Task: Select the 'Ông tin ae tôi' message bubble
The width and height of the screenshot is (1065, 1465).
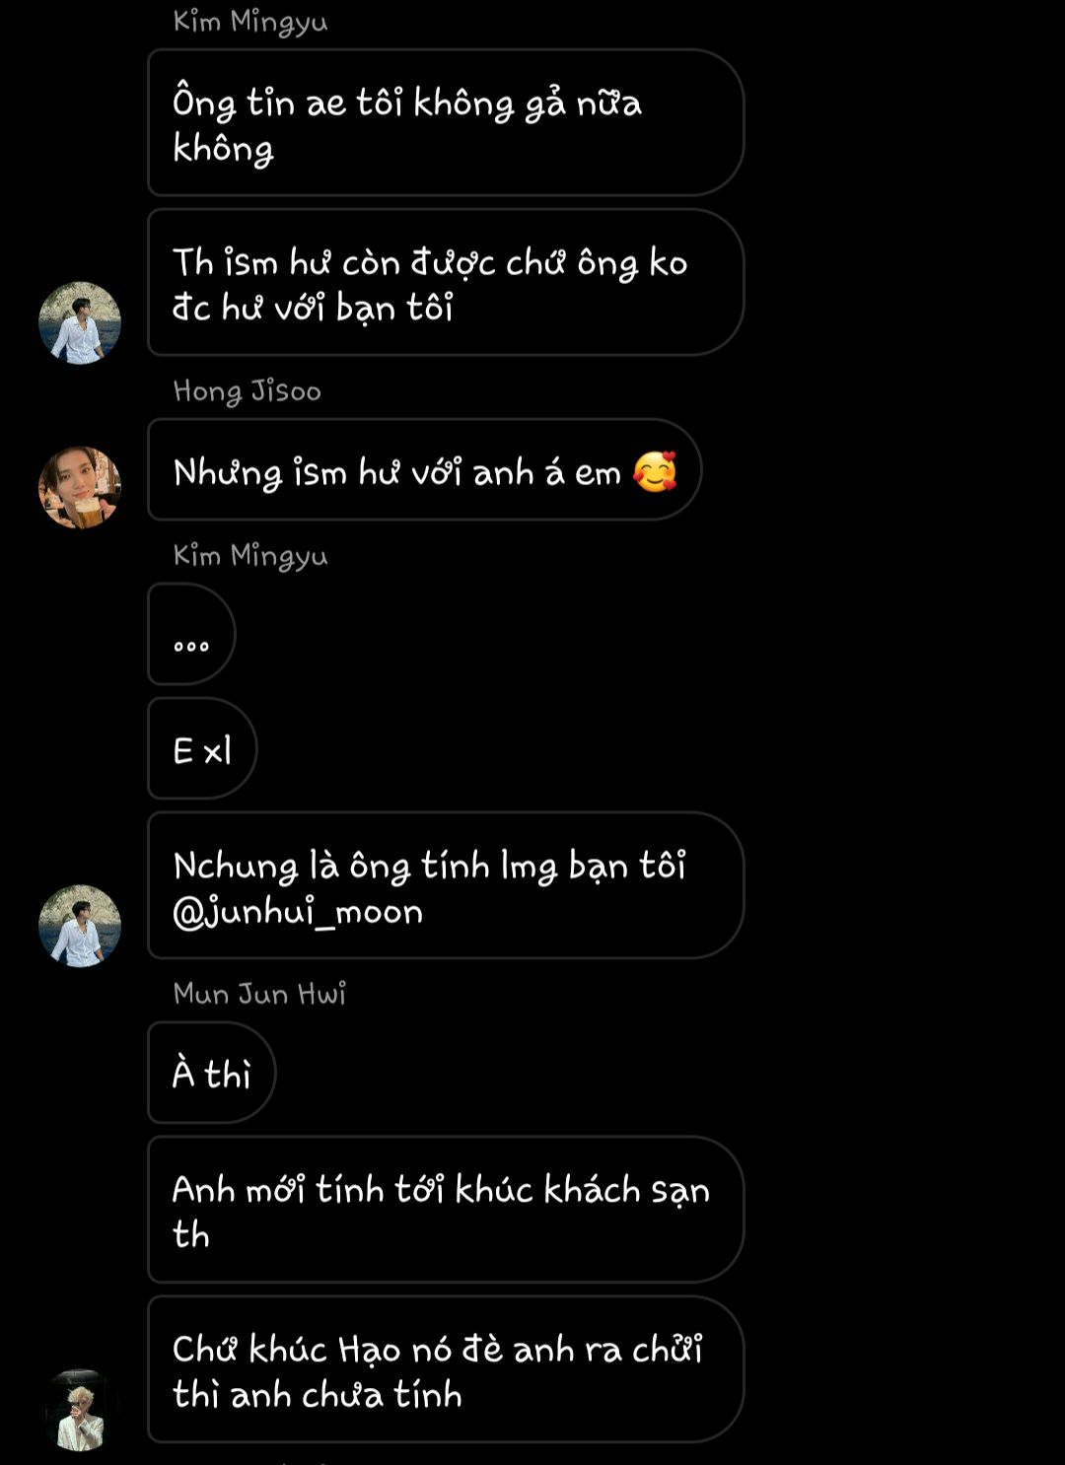Action: (x=446, y=123)
